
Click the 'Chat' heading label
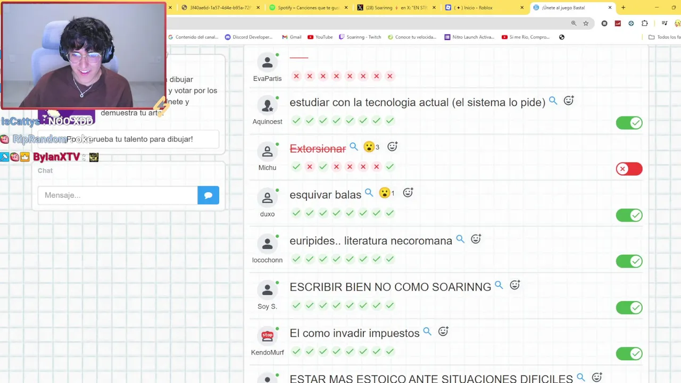45,171
